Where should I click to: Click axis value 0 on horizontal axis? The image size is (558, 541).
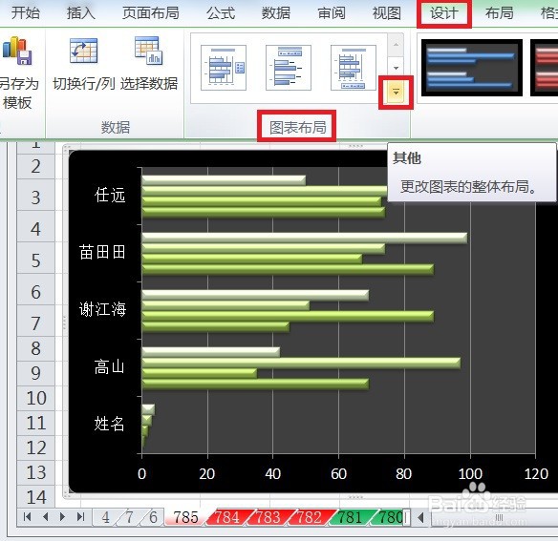click(x=141, y=474)
